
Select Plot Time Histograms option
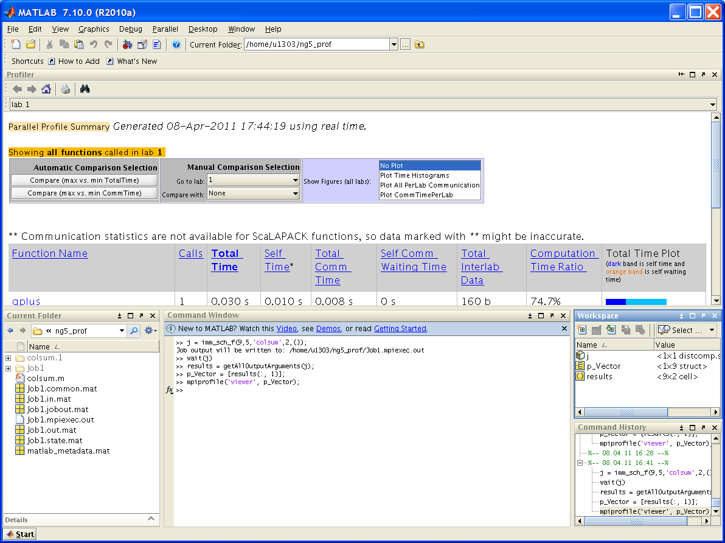(x=429, y=175)
